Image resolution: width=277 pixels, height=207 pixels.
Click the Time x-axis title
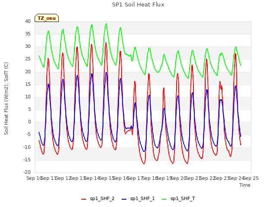(x=245, y=185)
